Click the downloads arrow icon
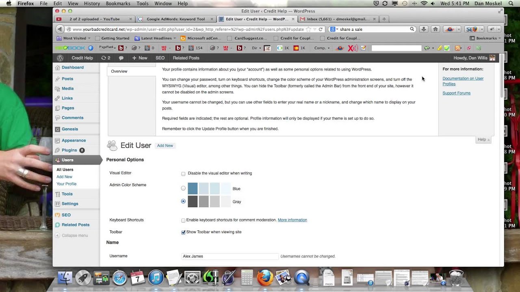Viewport: 520px width, 292px height. pos(424,29)
